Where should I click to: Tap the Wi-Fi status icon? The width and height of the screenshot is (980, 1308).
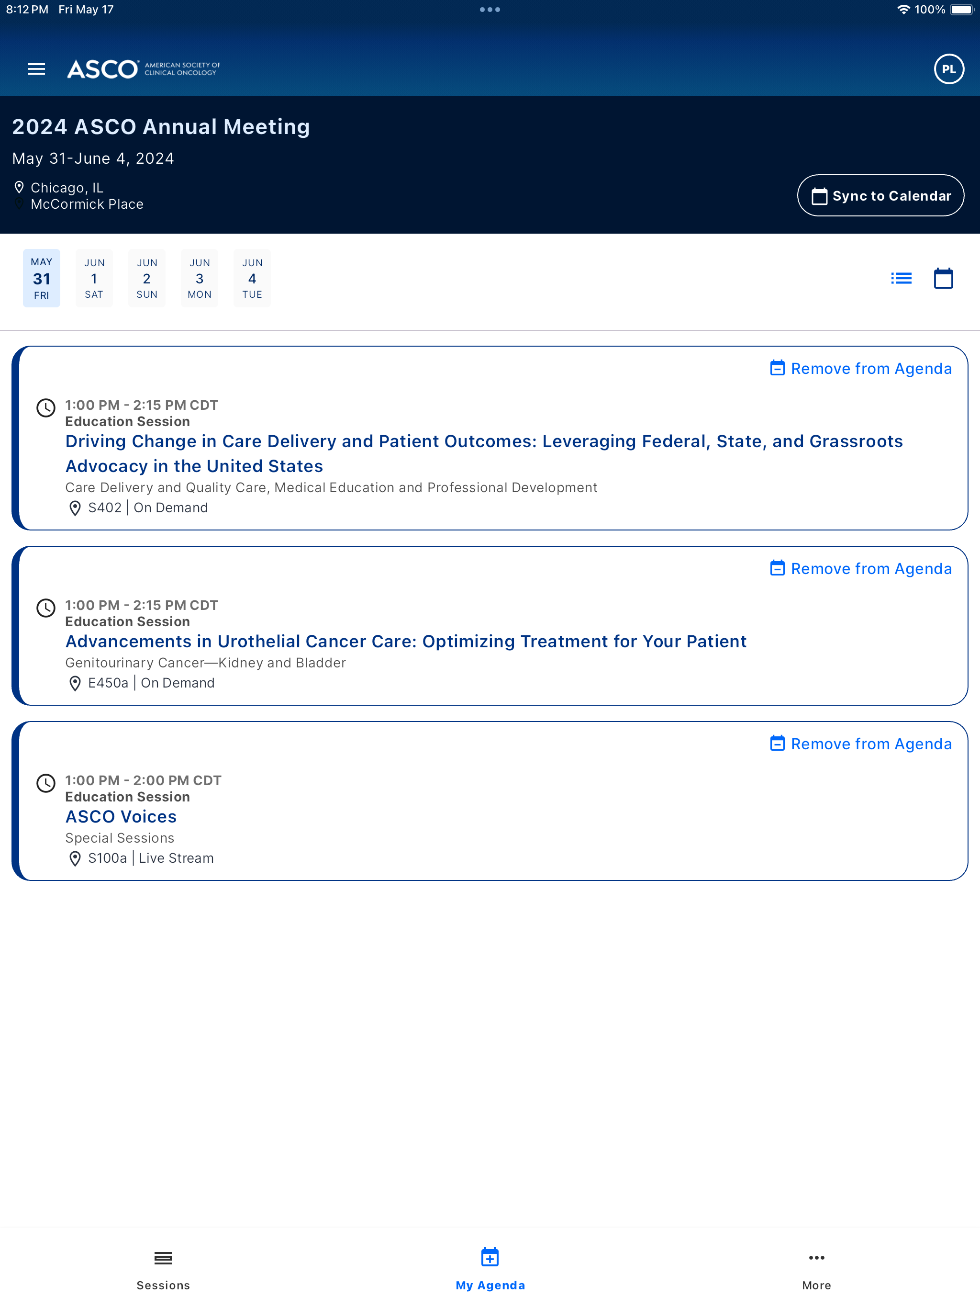(903, 10)
